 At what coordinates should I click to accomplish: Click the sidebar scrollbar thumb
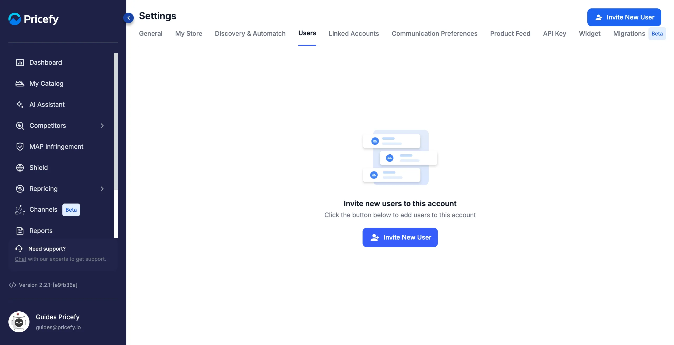(116, 121)
